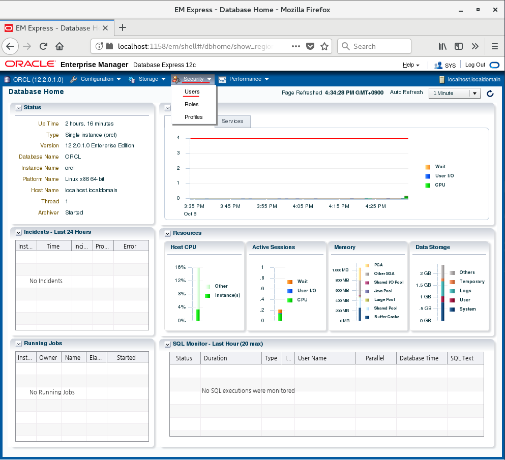This screenshot has width=505, height=460.
Task: Click the Status column header in SQL Monitor
Action: point(185,358)
